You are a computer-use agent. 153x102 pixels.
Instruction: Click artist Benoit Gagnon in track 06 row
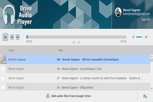coord(16,69)
